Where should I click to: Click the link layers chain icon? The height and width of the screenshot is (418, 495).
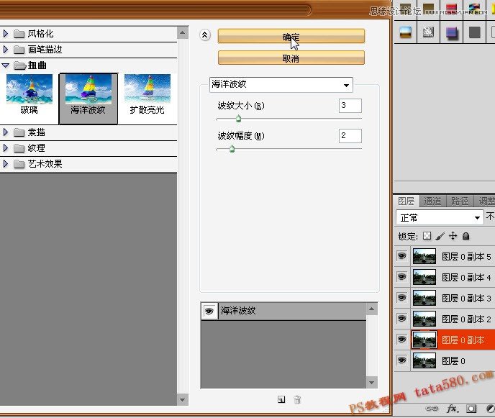click(x=432, y=409)
